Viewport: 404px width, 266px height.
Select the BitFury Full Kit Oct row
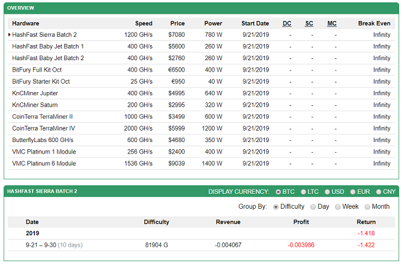201,70
